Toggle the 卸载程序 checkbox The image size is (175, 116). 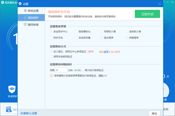pos(127,38)
